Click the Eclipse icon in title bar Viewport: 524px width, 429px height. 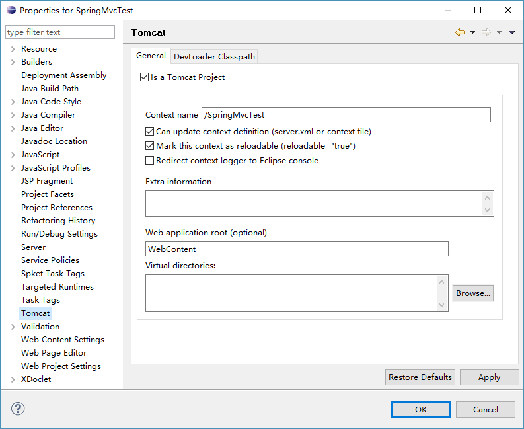pyautogui.click(x=10, y=11)
